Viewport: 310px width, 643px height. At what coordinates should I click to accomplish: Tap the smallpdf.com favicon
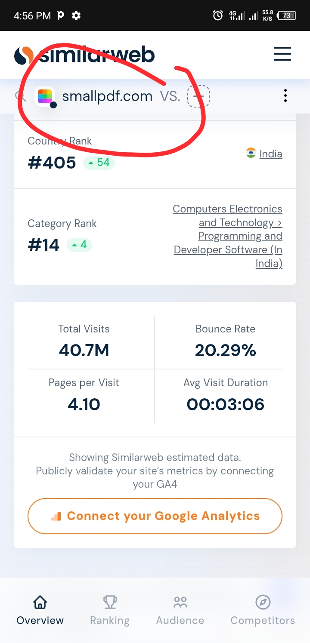45,96
